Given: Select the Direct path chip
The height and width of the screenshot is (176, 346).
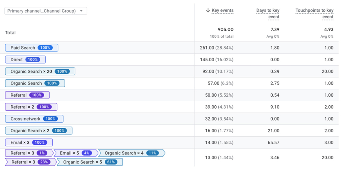Looking at the screenshot, I should 25,60.
